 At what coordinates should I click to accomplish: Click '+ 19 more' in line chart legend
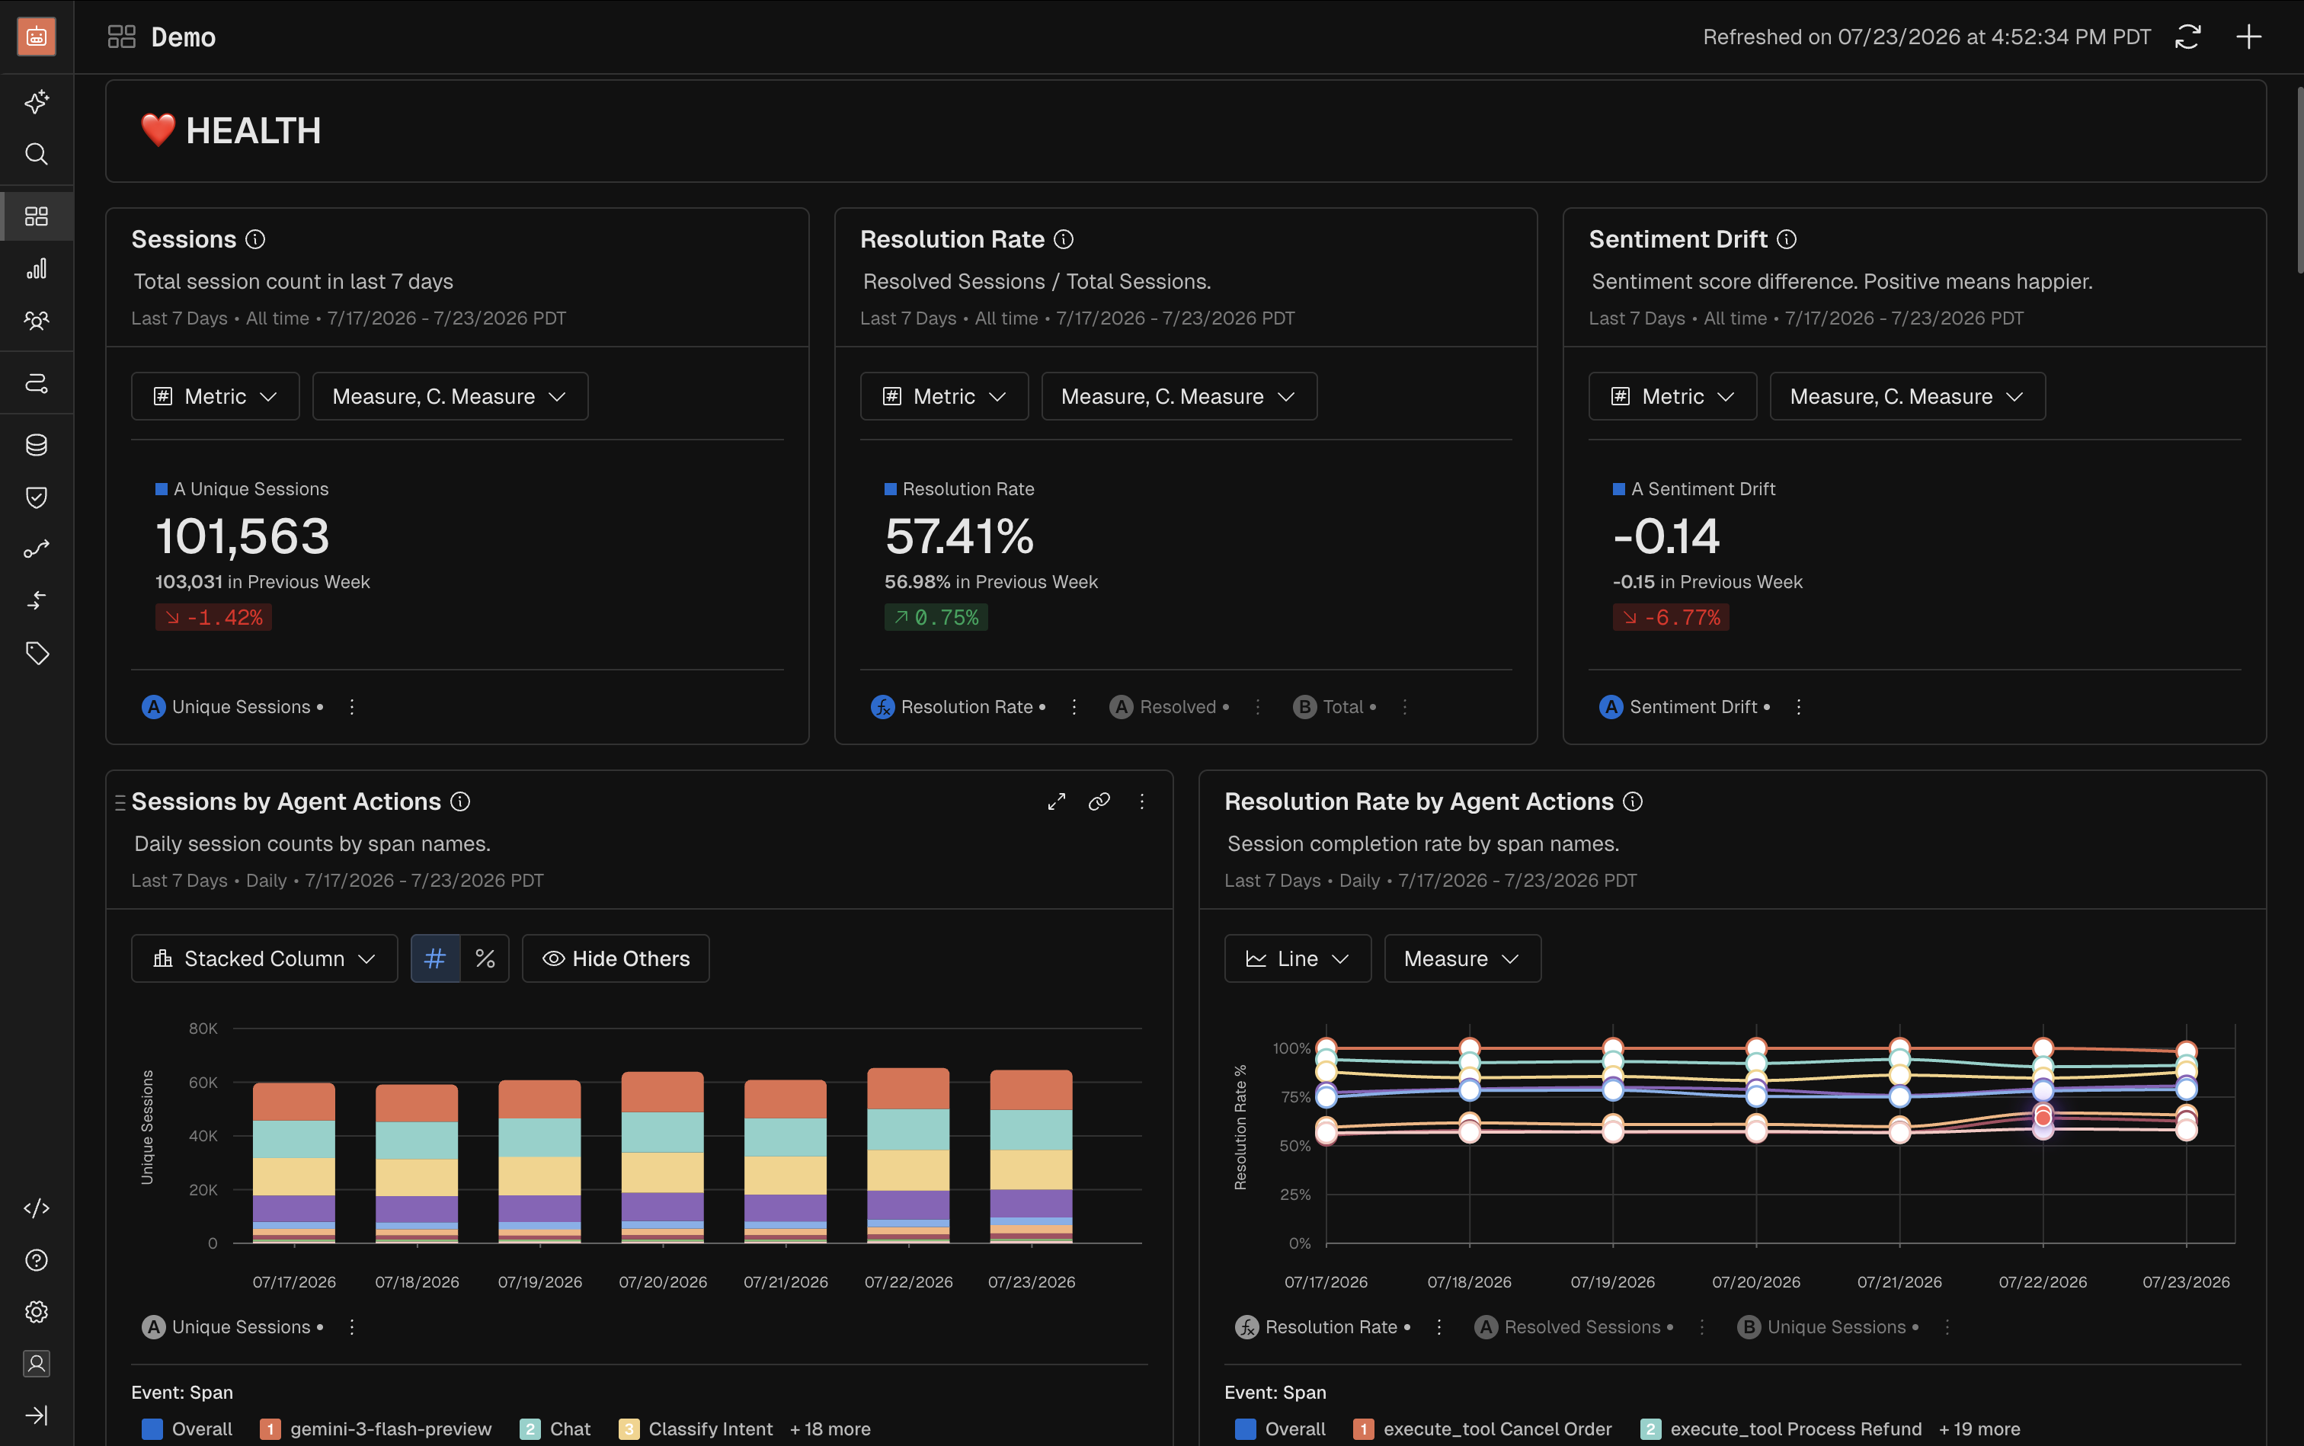tap(1979, 1428)
